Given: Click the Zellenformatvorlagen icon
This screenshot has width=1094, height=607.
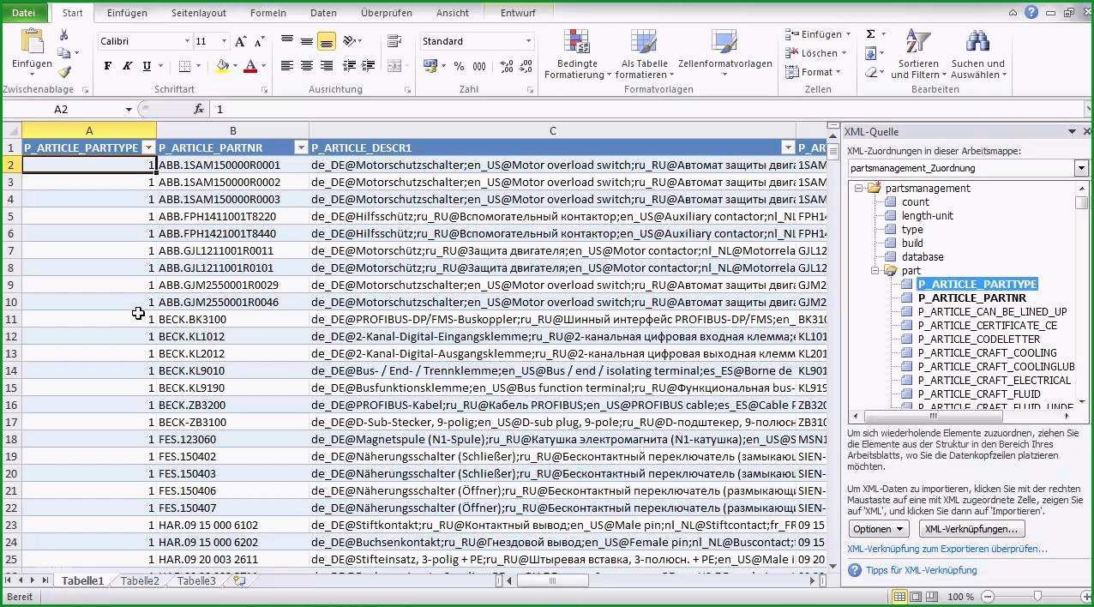Looking at the screenshot, I should coord(724,42).
